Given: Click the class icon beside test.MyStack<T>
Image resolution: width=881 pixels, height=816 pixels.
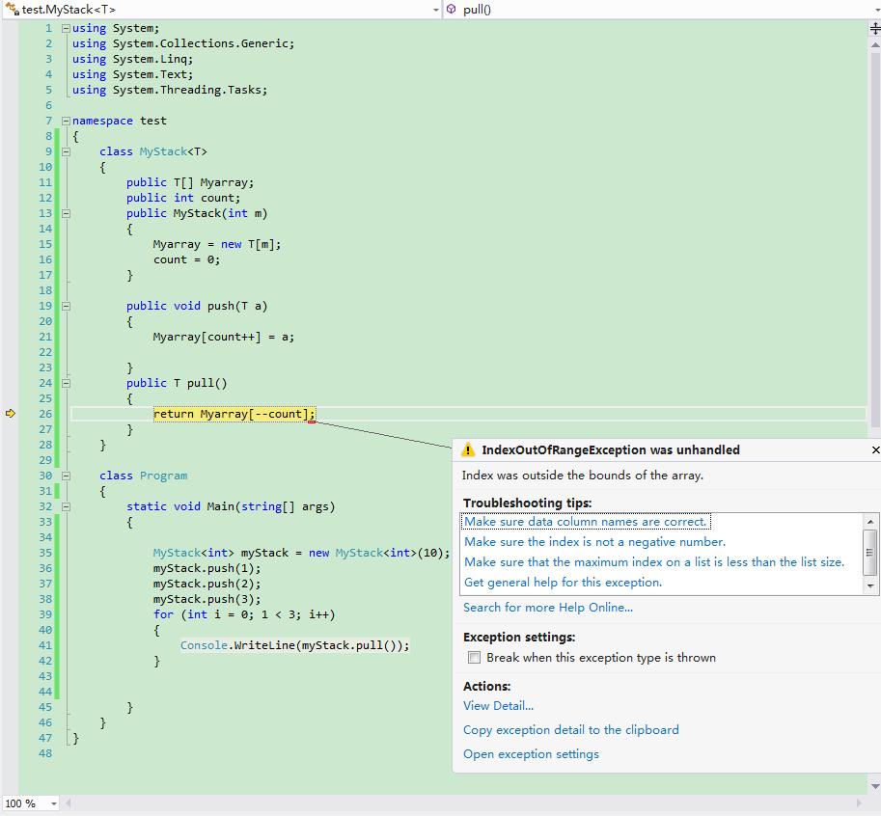Looking at the screenshot, I should (x=12, y=10).
